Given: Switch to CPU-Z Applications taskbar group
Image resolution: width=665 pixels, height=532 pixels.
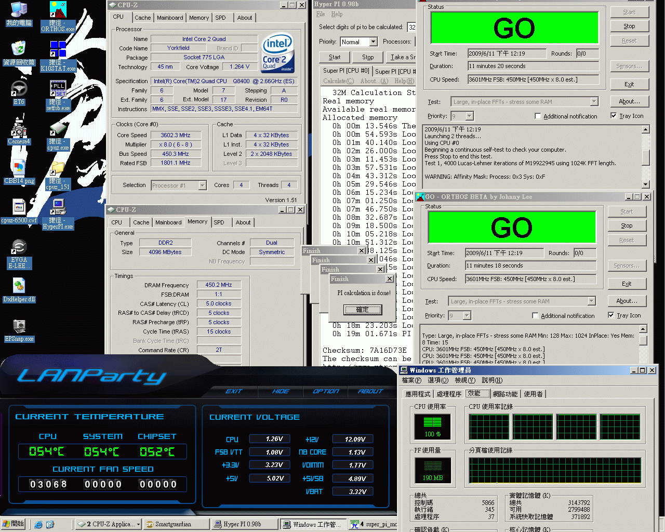Looking at the screenshot, I should coord(108,524).
